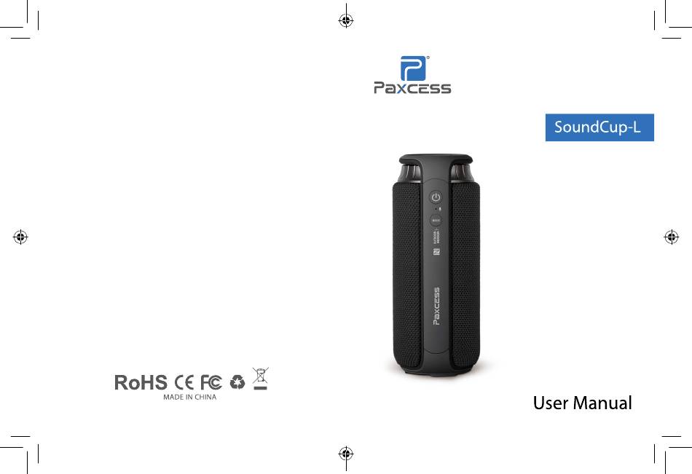Click the left edge registration mark
Image resolution: width=692 pixels, height=474 pixels.
(20, 237)
